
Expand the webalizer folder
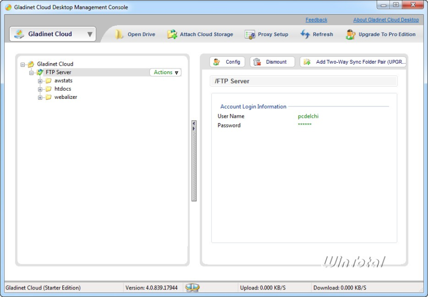tap(40, 97)
